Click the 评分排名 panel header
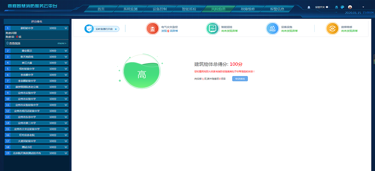Image resolution: width=375 pixels, height=171 pixels. [37, 22]
